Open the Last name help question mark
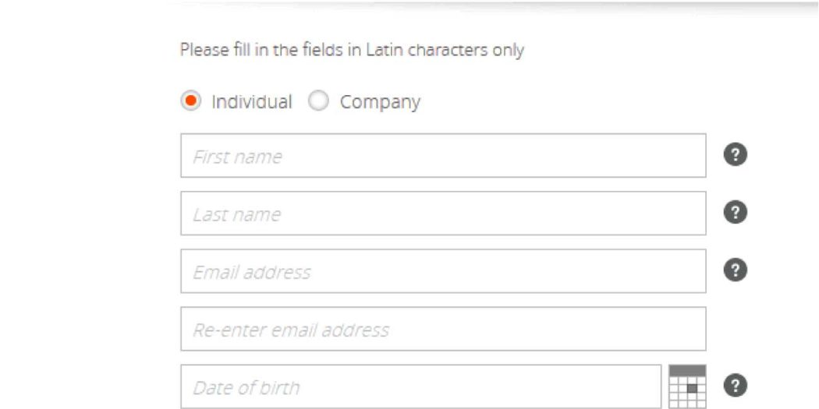 click(736, 213)
